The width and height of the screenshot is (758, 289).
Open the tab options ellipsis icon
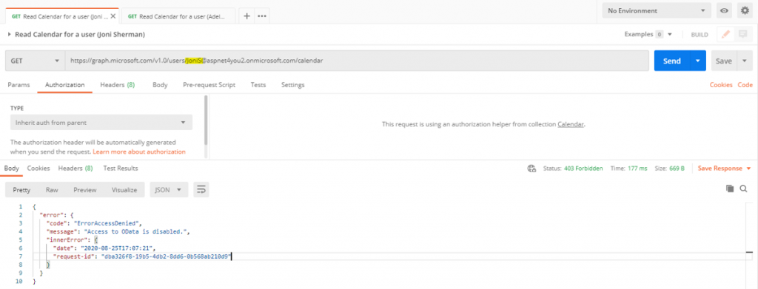(262, 16)
